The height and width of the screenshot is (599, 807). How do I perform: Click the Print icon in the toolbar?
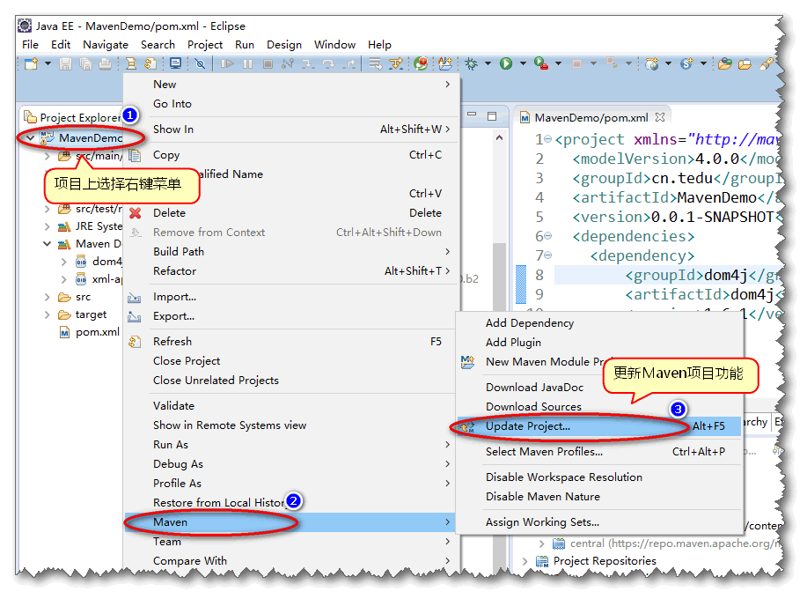coord(104,63)
